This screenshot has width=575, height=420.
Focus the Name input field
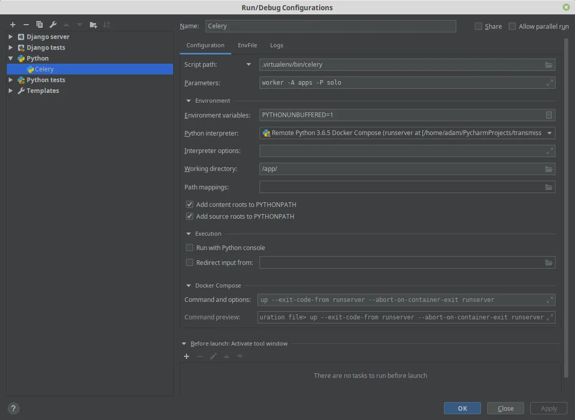(330, 26)
